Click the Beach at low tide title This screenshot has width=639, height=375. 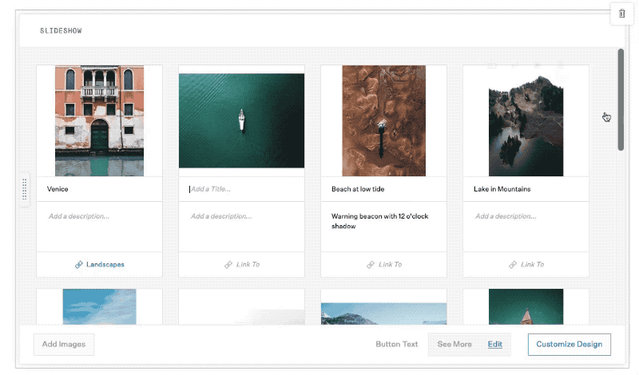[383, 189]
